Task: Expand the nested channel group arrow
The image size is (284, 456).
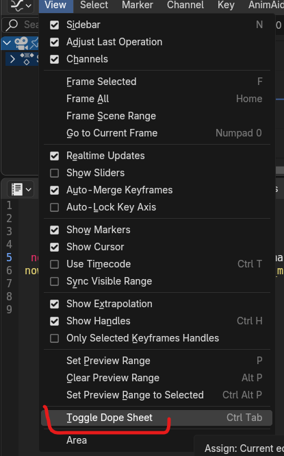Action: pos(12,59)
